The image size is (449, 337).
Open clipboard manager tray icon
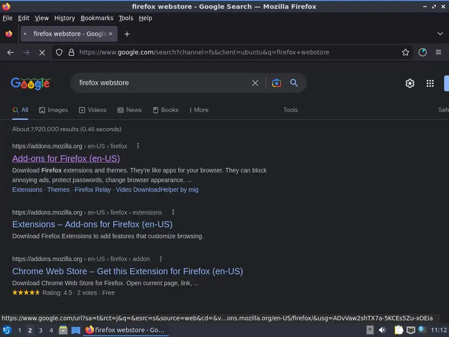click(x=399, y=330)
